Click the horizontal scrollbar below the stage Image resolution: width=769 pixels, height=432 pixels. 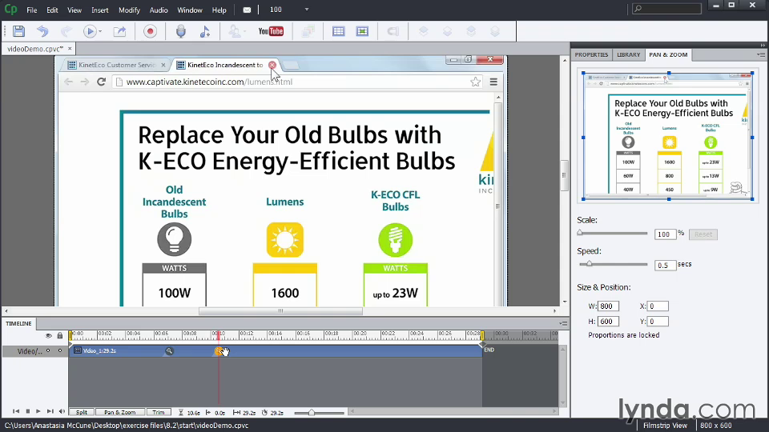click(280, 311)
